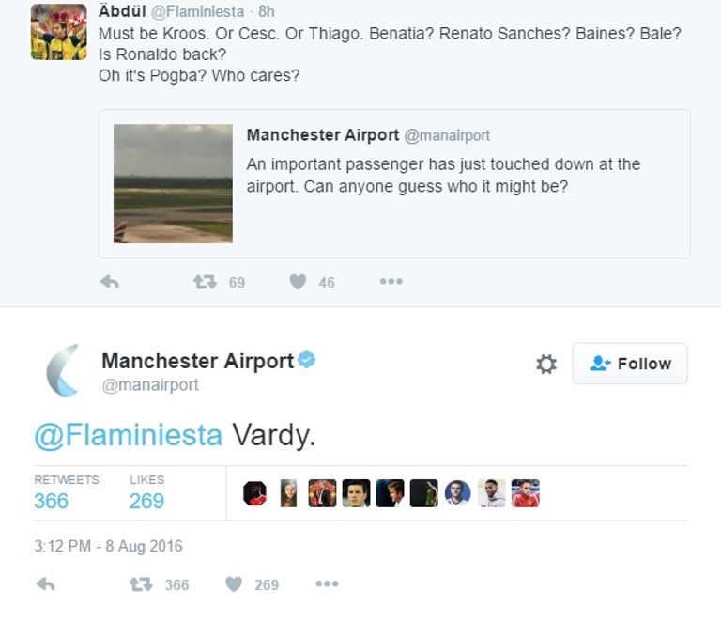This screenshot has height=622, width=721.
Task: Like the tweet with 46 likes
Action: [x=298, y=282]
